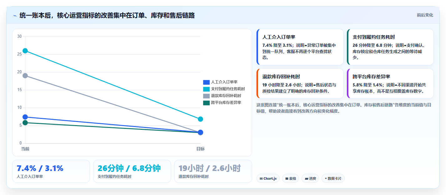The image size is (446, 195).
Task: Click the chart description paragraph starting 这张图连接
Action: [344, 108]
